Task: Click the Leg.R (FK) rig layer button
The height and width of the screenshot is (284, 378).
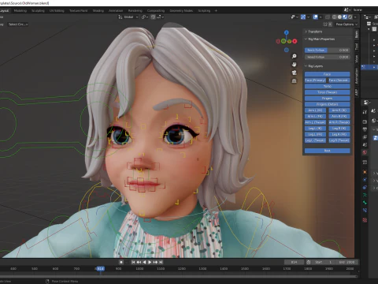Action: point(339,134)
